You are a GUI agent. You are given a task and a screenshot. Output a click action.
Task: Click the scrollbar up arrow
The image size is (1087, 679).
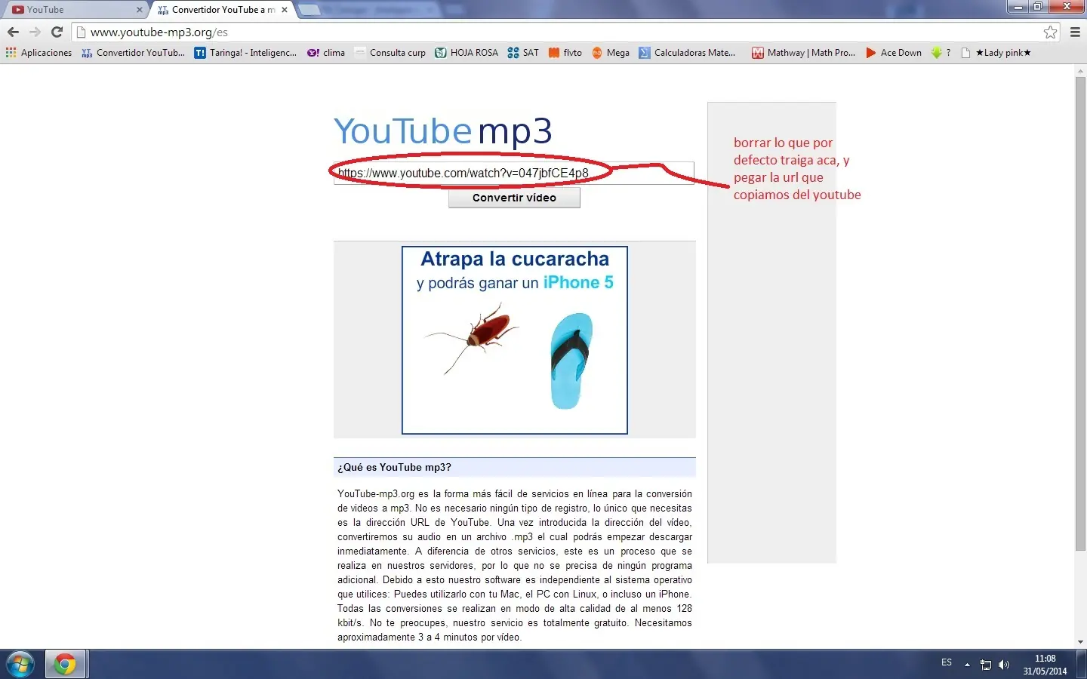[x=1080, y=70]
